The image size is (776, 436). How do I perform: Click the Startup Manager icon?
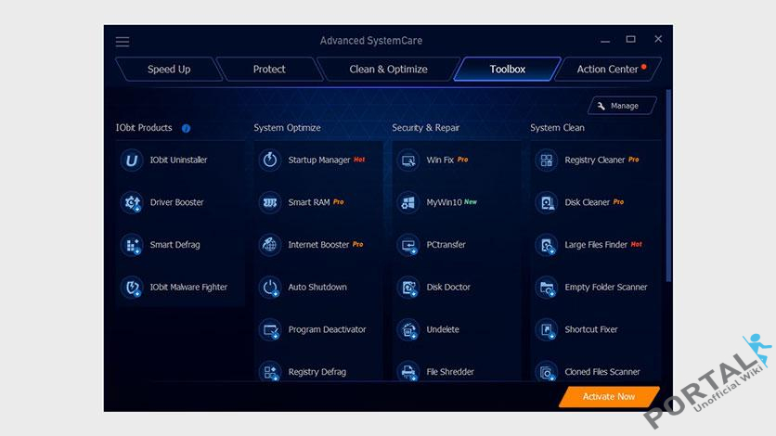pos(270,160)
